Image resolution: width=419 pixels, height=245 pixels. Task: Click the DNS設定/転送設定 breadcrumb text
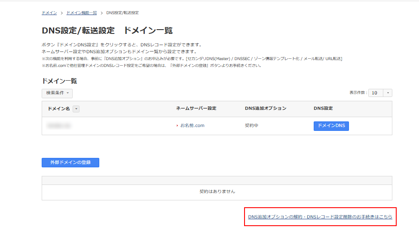122,13
